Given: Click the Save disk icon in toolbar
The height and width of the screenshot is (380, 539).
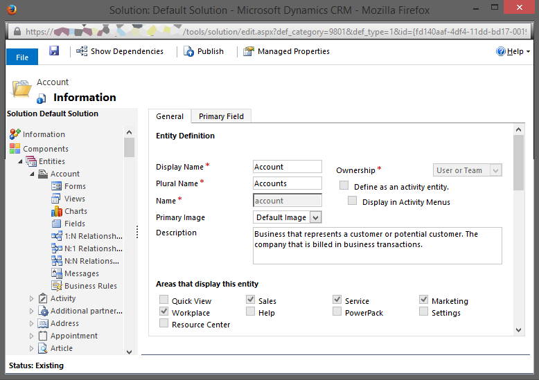Looking at the screenshot, I should [54, 51].
